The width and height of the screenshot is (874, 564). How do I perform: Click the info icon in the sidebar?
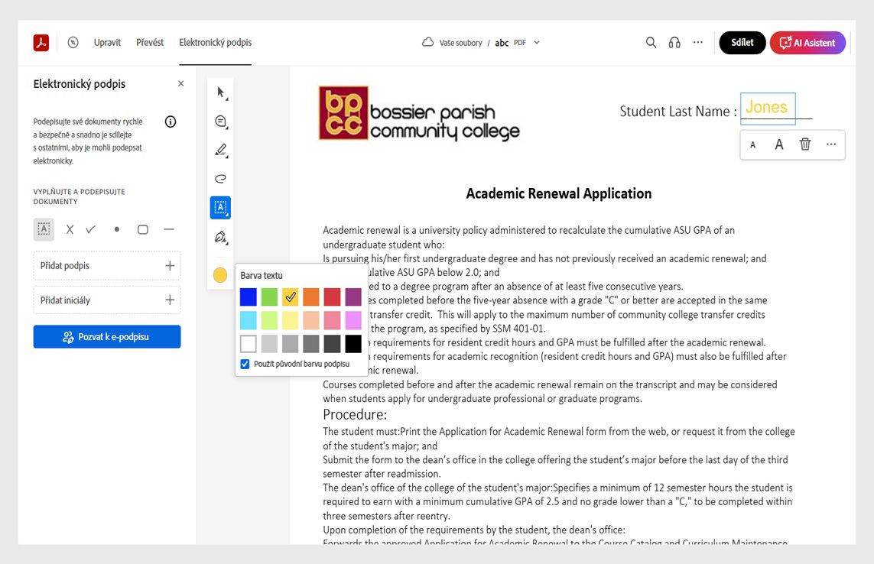tap(171, 122)
